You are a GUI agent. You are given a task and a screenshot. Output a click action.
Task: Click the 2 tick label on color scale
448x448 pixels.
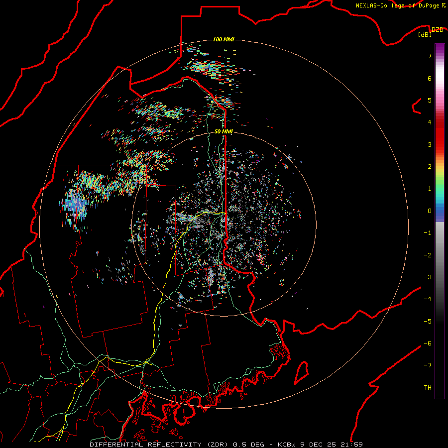pyautogui.click(x=430, y=167)
